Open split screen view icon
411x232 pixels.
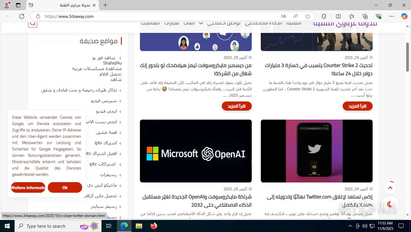(338, 16)
